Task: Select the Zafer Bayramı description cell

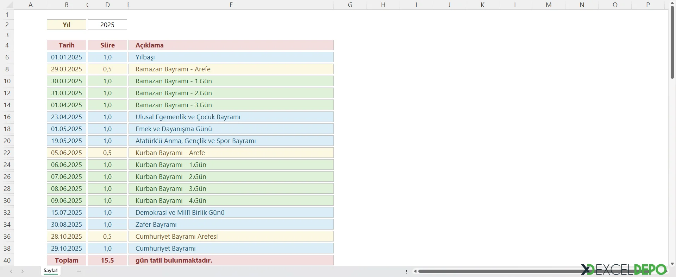Action: point(231,224)
